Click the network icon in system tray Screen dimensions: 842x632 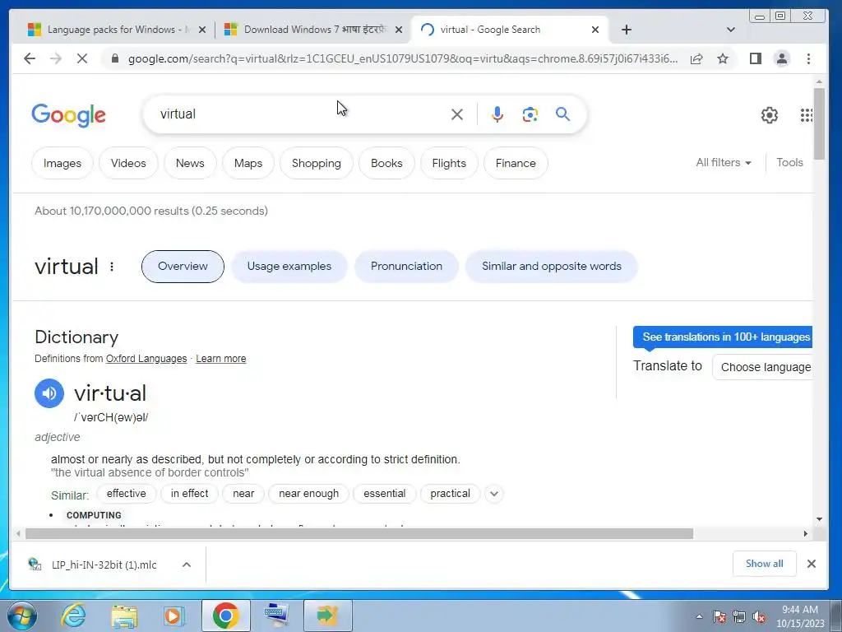[x=739, y=616]
